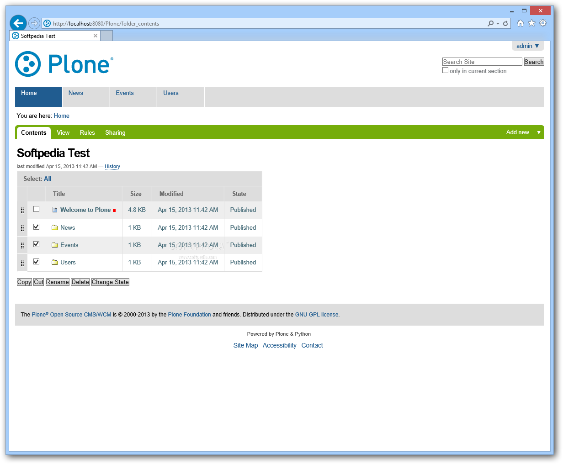Image resolution: width=563 pixels, height=464 pixels.
Task: Click the Home breadcrumb link
Action: (x=62, y=116)
